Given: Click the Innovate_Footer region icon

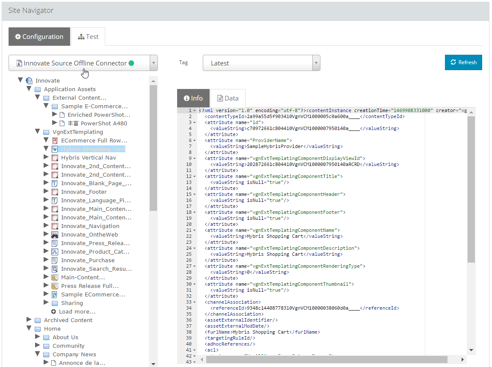Looking at the screenshot, I should coord(55,192).
